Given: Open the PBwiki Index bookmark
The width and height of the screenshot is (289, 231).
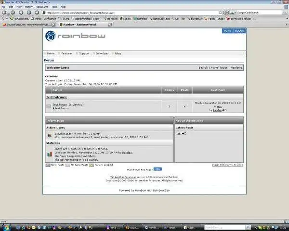Looking at the screenshot, I should pyautogui.click(x=214, y=19).
